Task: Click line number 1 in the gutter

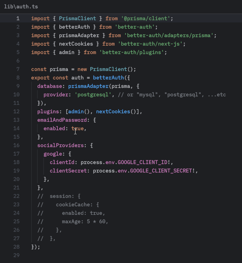Action: pos(18,18)
